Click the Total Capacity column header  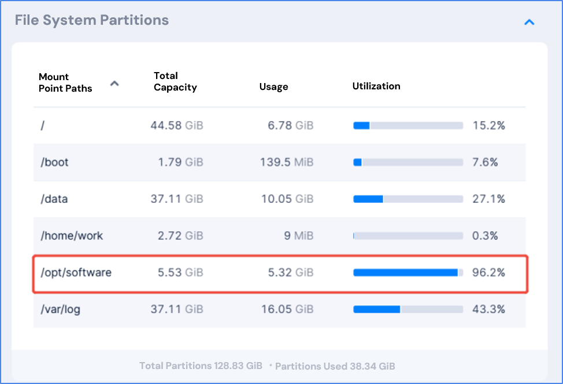175,81
